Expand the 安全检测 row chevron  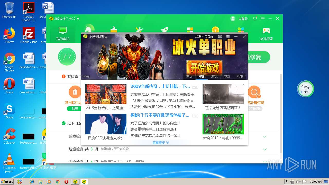coord(265,162)
